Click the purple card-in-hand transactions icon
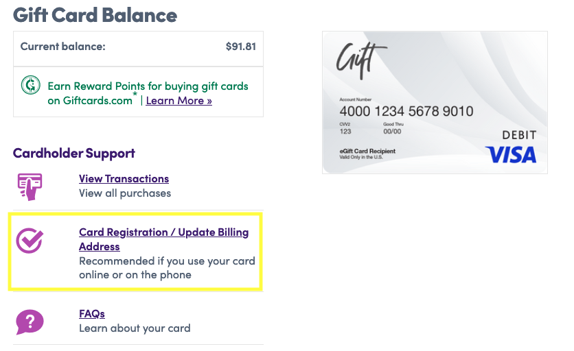The image size is (574, 351). 30,187
